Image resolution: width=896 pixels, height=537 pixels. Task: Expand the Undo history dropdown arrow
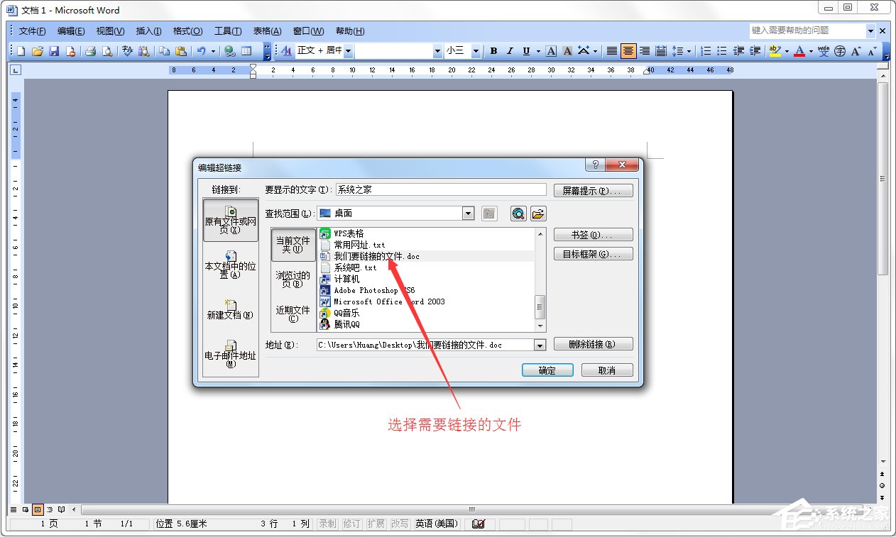pos(214,51)
